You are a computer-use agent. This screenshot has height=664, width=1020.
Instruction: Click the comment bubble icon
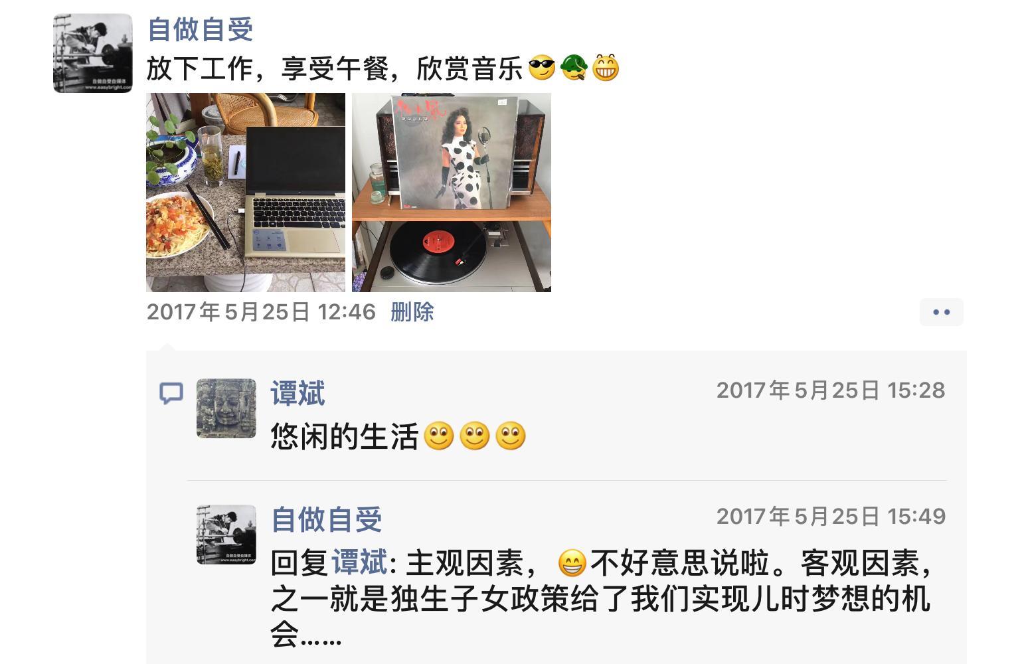pyautogui.click(x=171, y=393)
